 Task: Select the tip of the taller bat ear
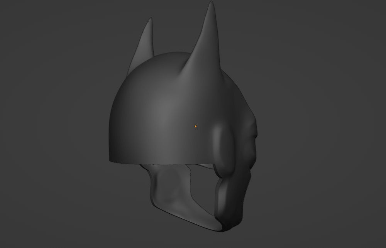211,3
